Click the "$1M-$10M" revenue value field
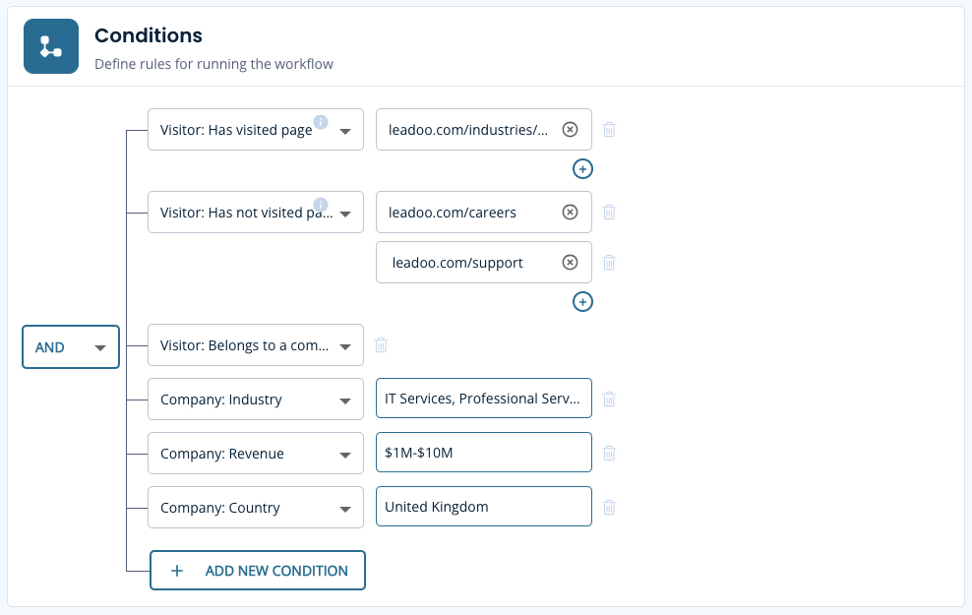Viewport: 972px width, 615px height. 483,453
